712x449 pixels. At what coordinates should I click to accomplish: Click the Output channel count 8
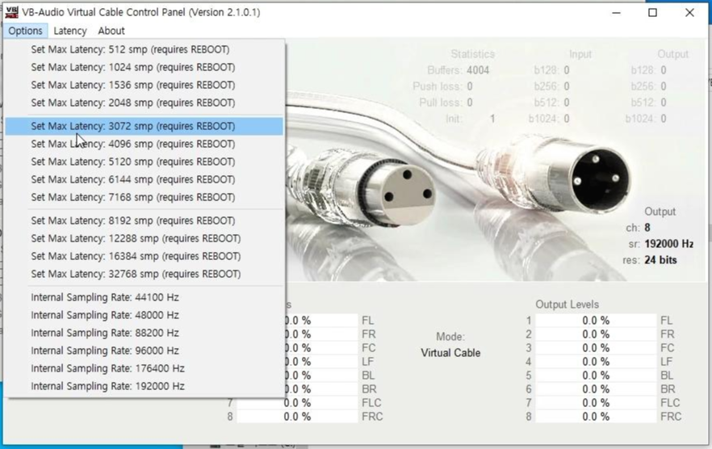pos(647,228)
